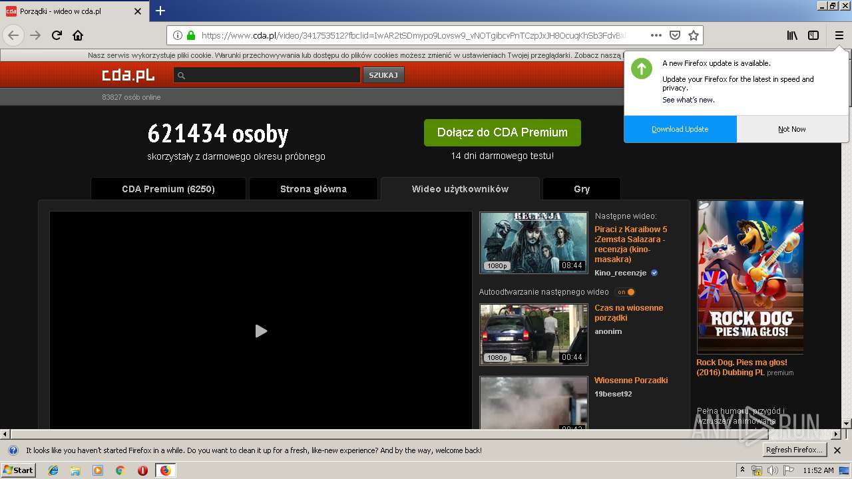Viewport: 852px width, 479px height.
Task: Launch Internet Explorer from taskbar
Action: [53, 470]
